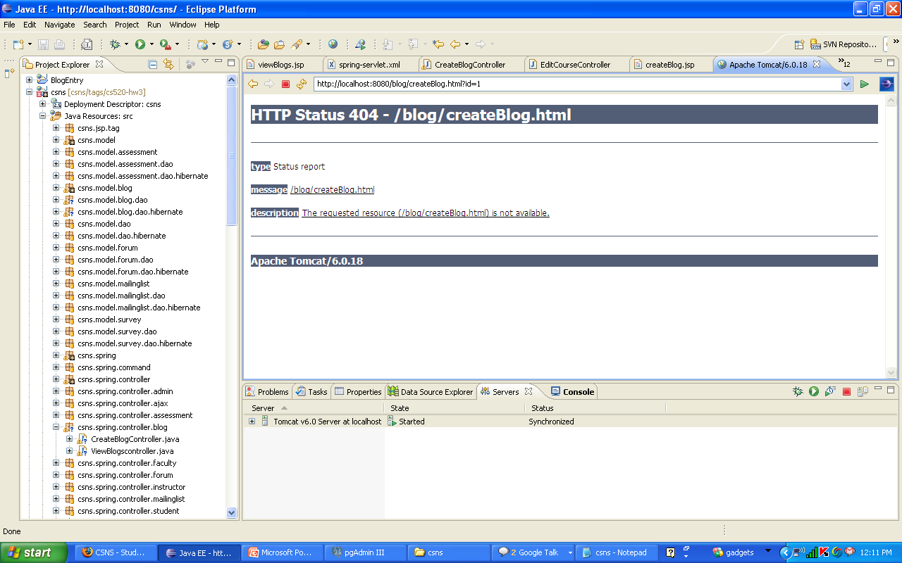This screenshot has height=563, width=902.
Task: Open the Navigate menu
Action: click(x=59, y=25)
